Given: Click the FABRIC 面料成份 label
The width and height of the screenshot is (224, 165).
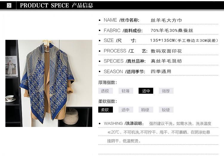Looking at the screenshot, I should pyautogui.click(x=123, y=31).
